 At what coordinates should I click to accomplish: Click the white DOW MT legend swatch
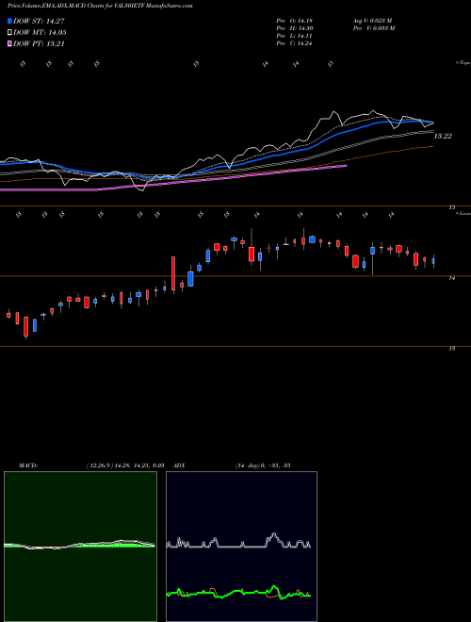point(9,33)
